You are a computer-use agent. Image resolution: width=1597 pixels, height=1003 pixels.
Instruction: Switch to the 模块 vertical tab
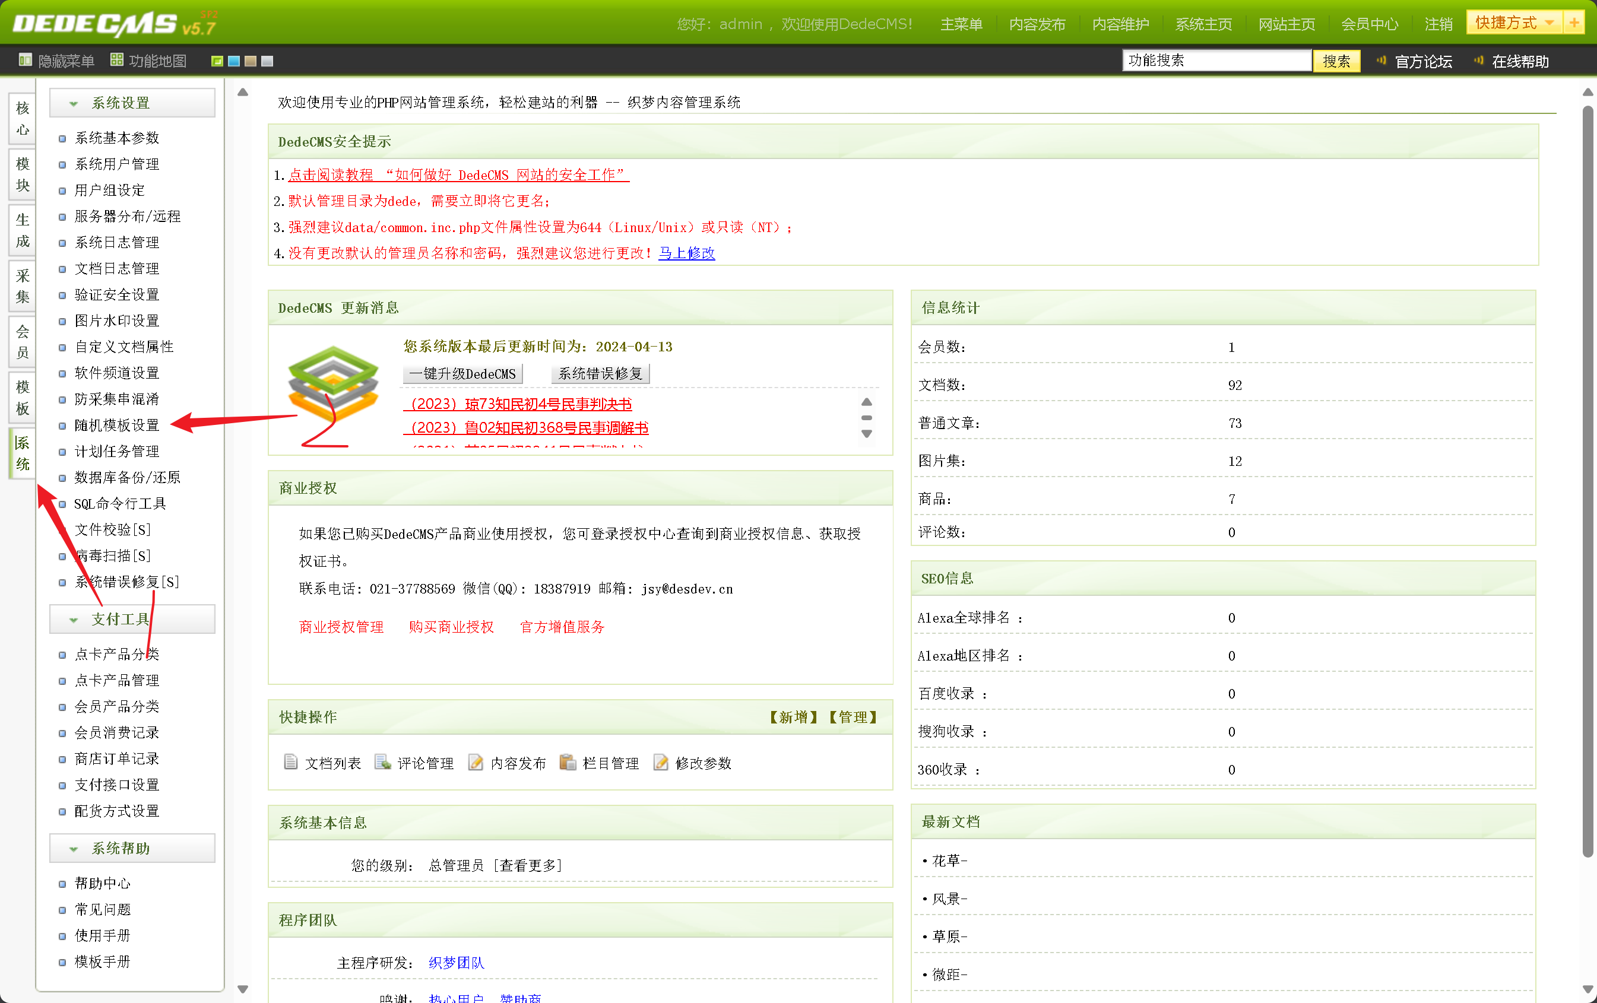point(23,174)
